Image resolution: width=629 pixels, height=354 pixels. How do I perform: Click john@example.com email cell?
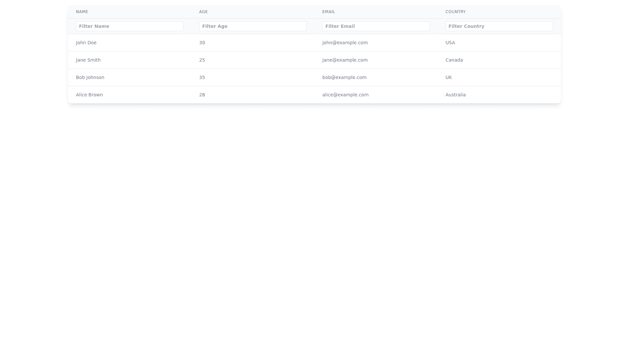pos(345,43)
